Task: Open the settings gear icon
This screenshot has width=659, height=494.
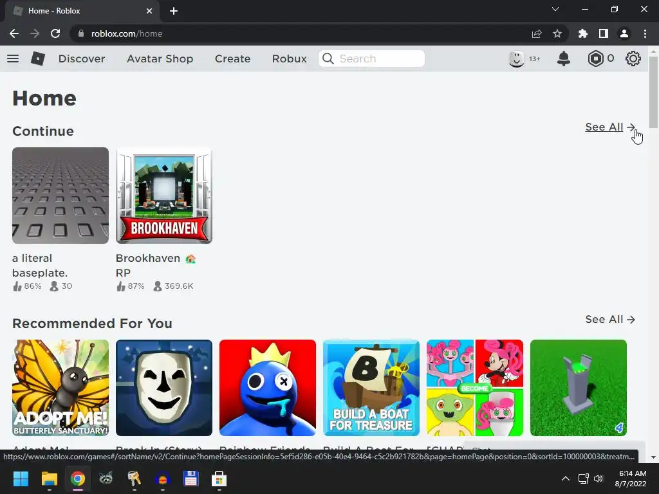Action: (x=633, y=59)
